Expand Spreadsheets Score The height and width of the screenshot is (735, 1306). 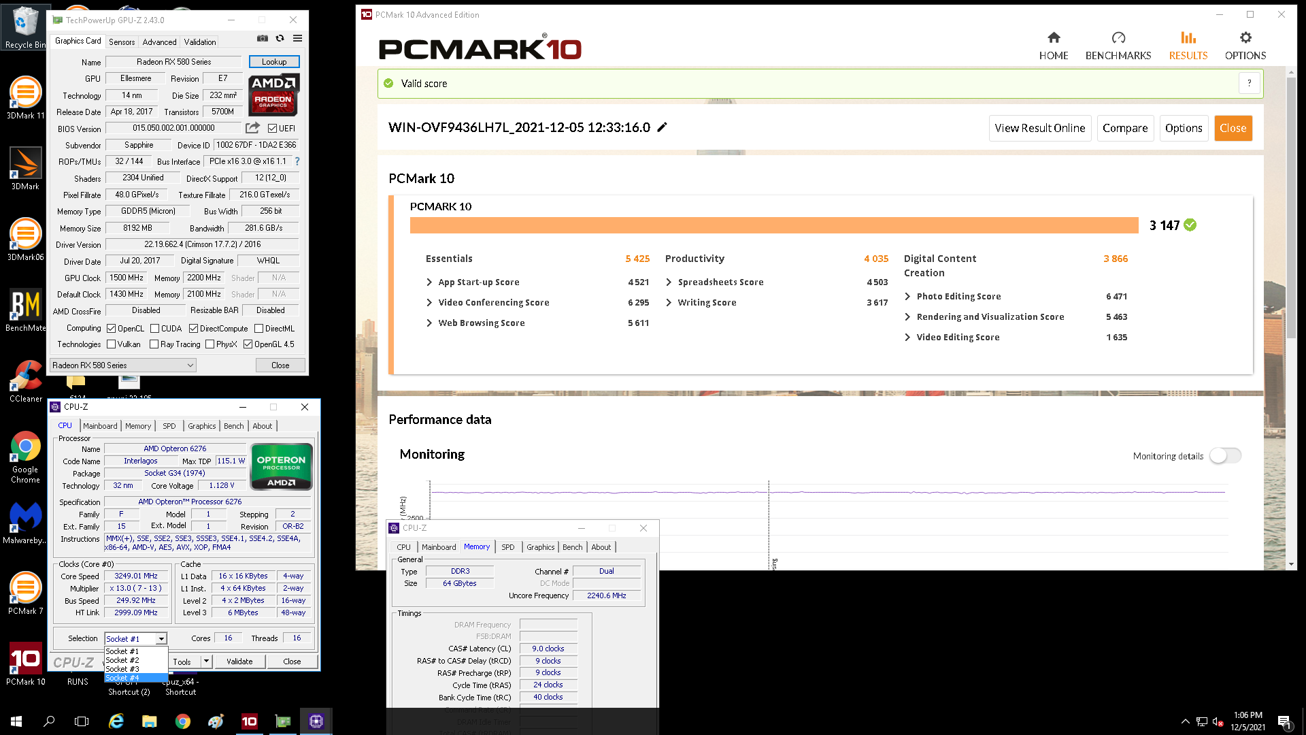[x=669, y=282]
